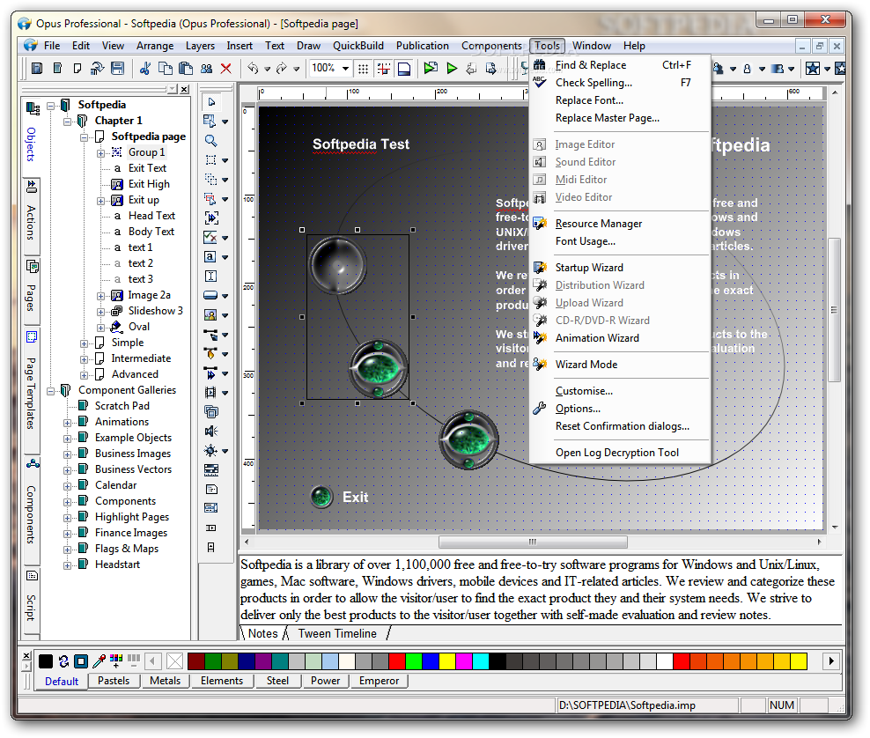Select the image tool in left toolbox

coord(210,314)
